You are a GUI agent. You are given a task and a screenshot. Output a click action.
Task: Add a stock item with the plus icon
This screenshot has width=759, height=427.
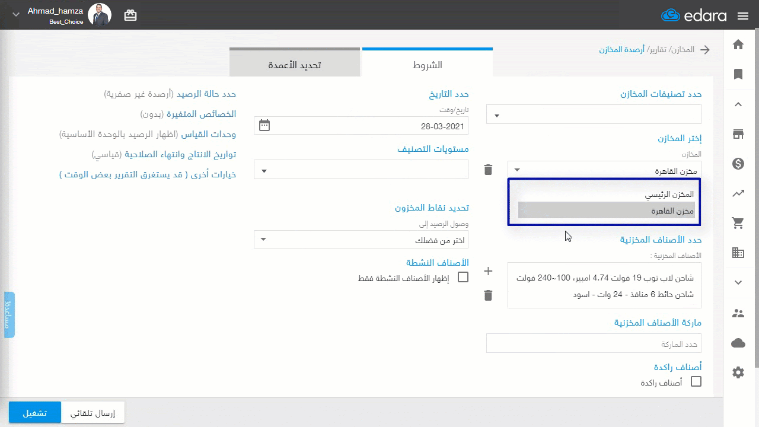488,271
